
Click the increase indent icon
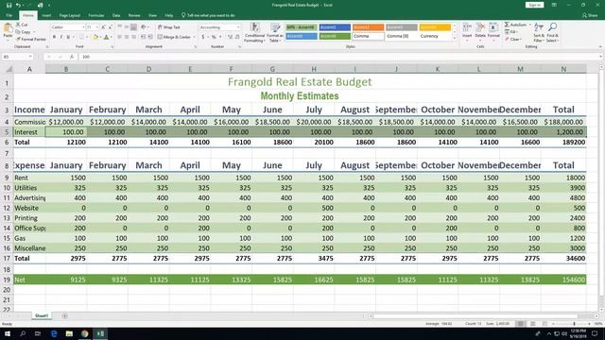tap(150, 37)
